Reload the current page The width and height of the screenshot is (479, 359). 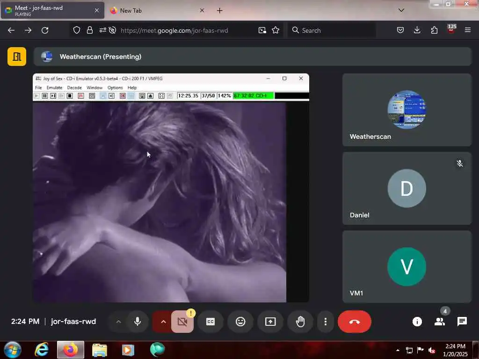coord(45,30)
